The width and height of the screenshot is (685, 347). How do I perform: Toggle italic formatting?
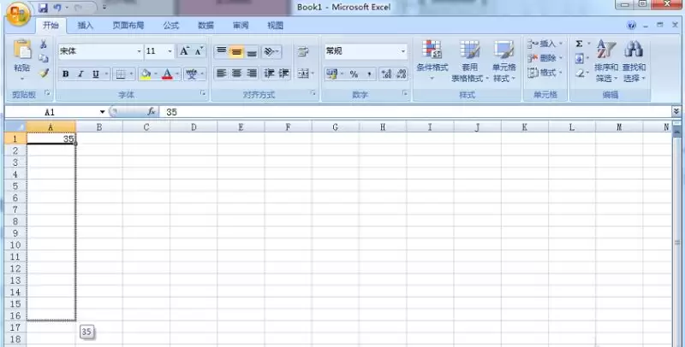[80, 74]
